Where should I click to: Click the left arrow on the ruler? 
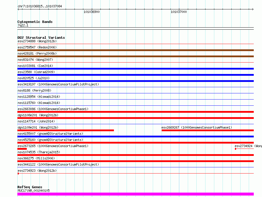click(x=19, y=9)
